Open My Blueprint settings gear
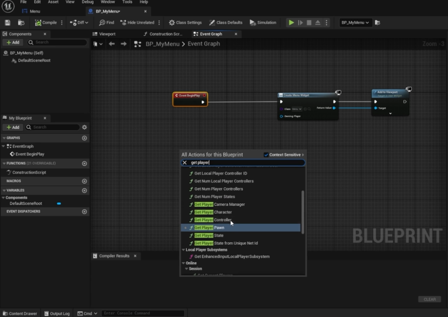The image size is (448, 317). 84,127
